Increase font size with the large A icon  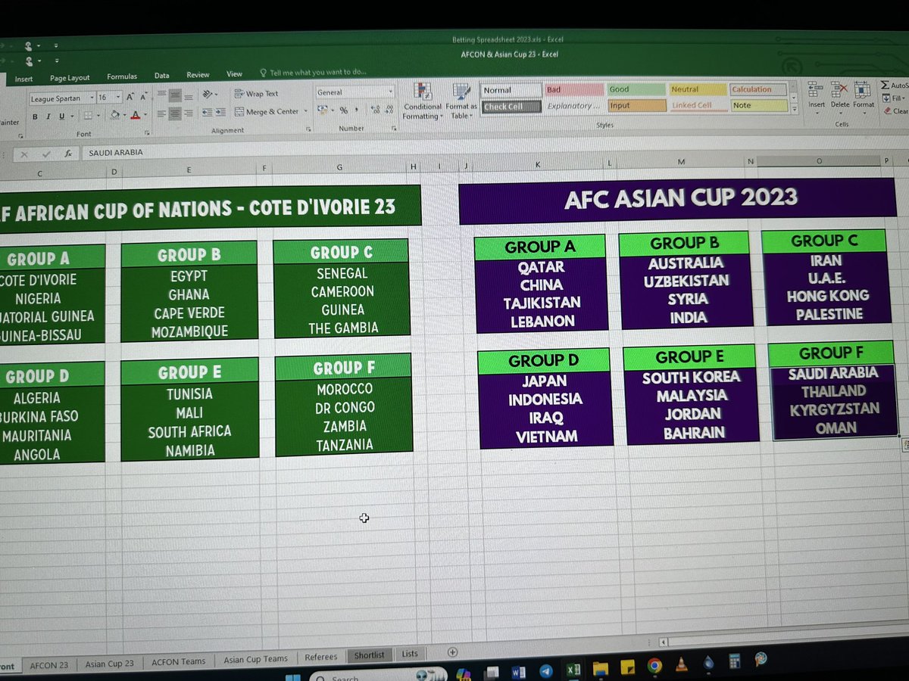(x=130, y=97)
